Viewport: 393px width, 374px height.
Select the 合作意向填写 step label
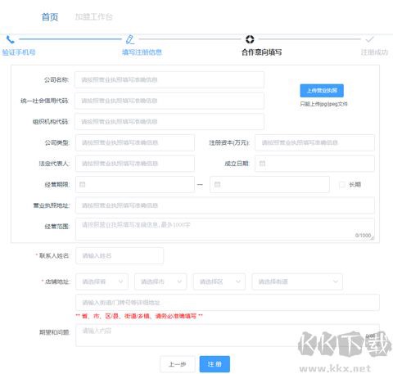coord(261,52)
